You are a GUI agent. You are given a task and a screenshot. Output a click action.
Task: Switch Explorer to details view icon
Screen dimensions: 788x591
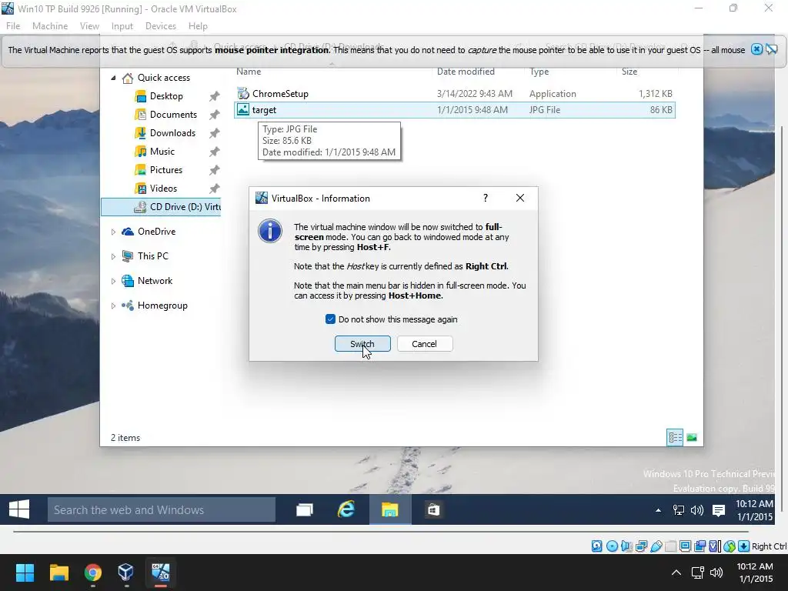coord(675,438)
